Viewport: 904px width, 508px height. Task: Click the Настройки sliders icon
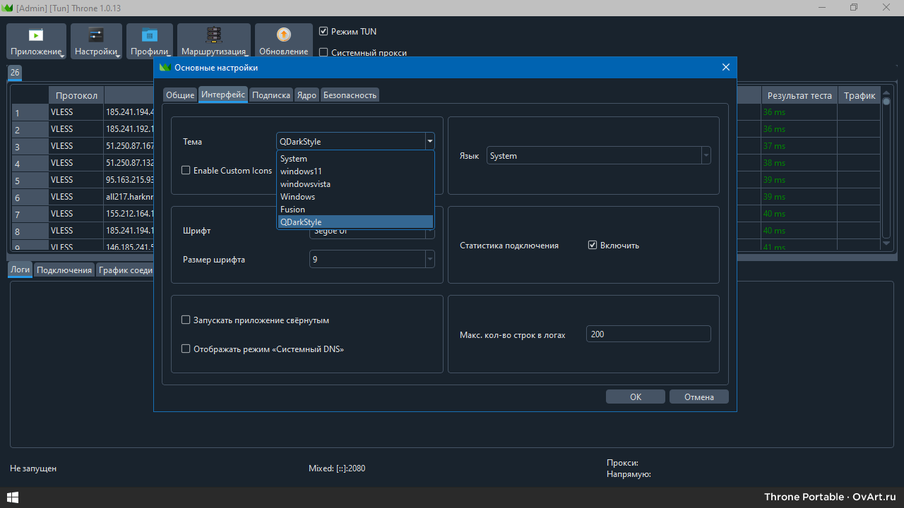click(96, 35)
